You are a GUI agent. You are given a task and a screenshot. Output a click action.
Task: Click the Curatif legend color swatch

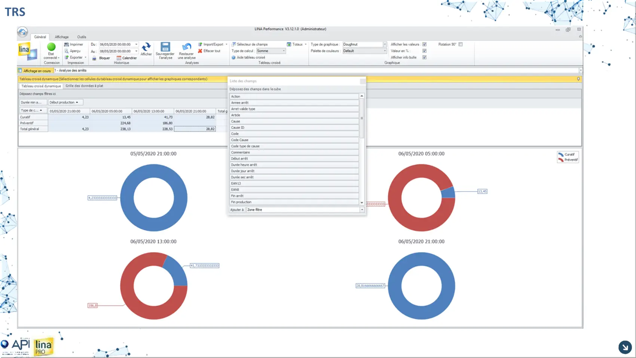point(560,154)
